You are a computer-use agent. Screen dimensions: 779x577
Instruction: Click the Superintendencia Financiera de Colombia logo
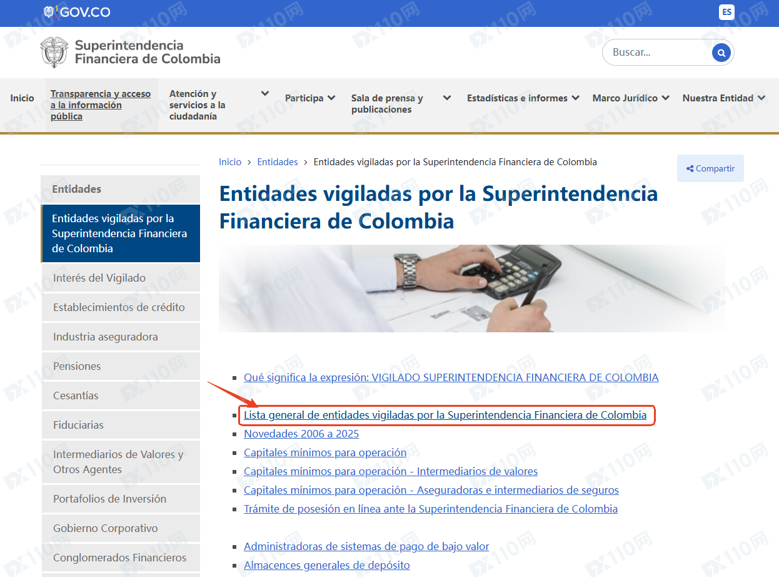130,52
